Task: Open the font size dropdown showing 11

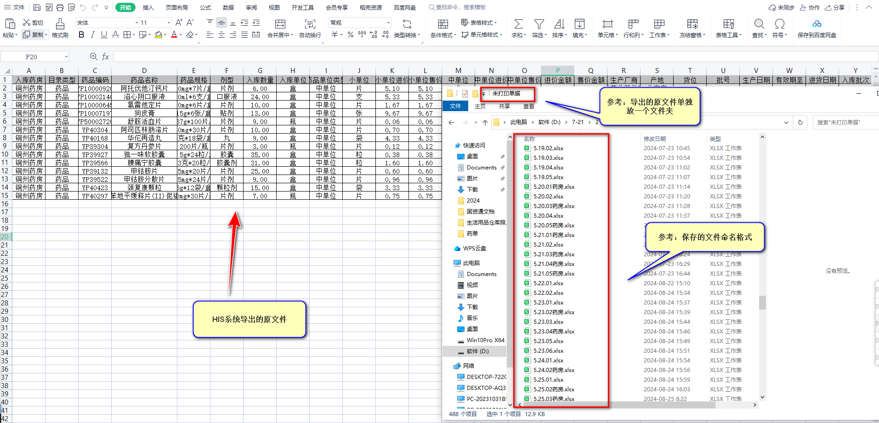Action: (x=169, y=23)
